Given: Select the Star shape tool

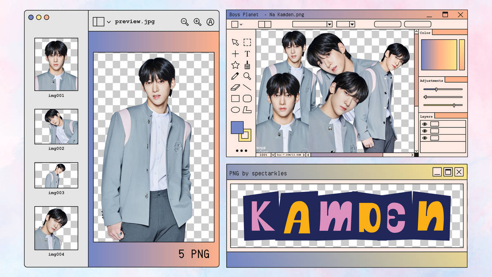Looking at the screenshot, I should pyautogui.click(x=235, y=65).
